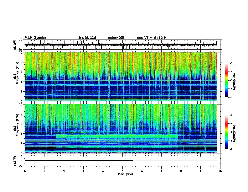The height and width of the screenshot is (192, 248).
Task: Click the 'ch.1 Frequency (kHz)' axis label
Action: (x=16, y=73)
